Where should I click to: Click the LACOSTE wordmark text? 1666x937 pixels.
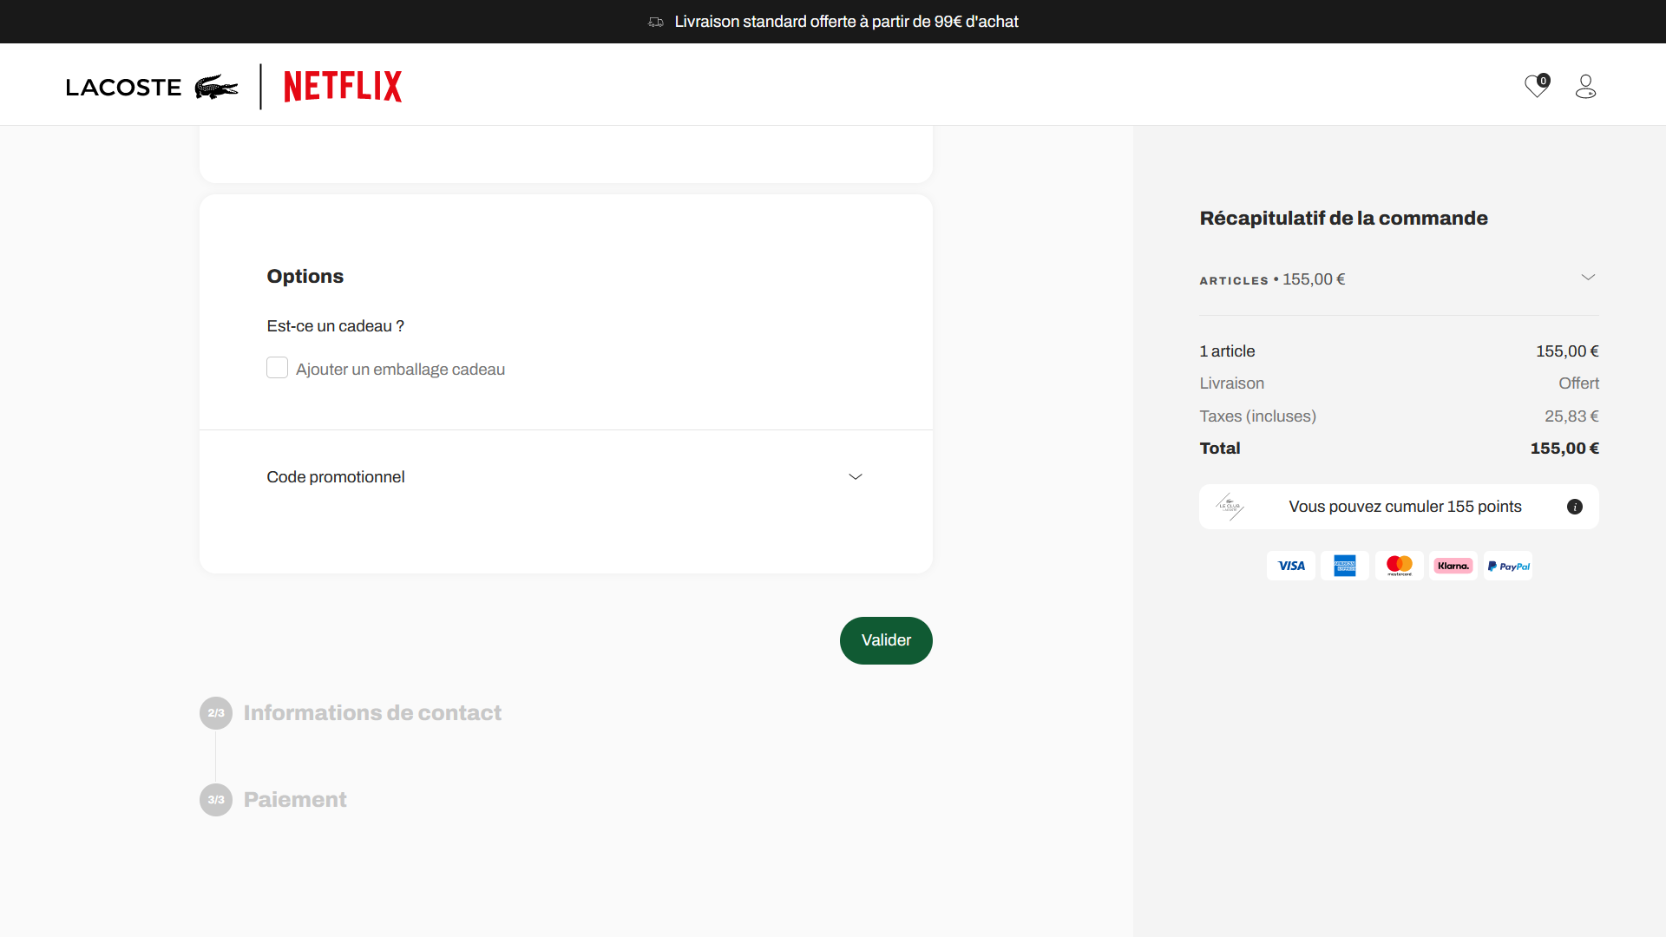tap(123, 88)
